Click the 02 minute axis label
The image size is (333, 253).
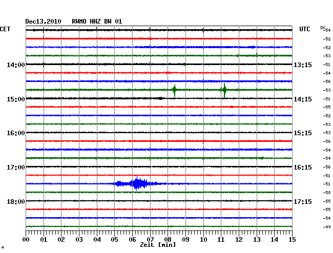[x=61, y=240]
